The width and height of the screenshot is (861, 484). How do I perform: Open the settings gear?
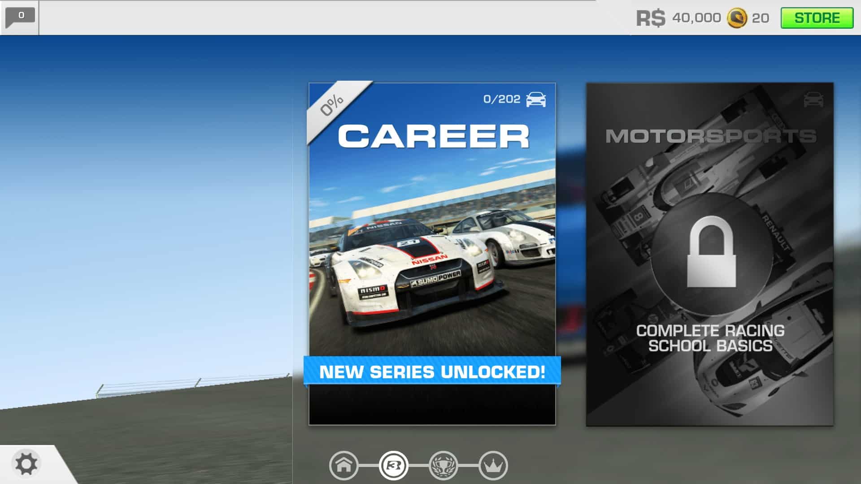(x=26, y=464)
